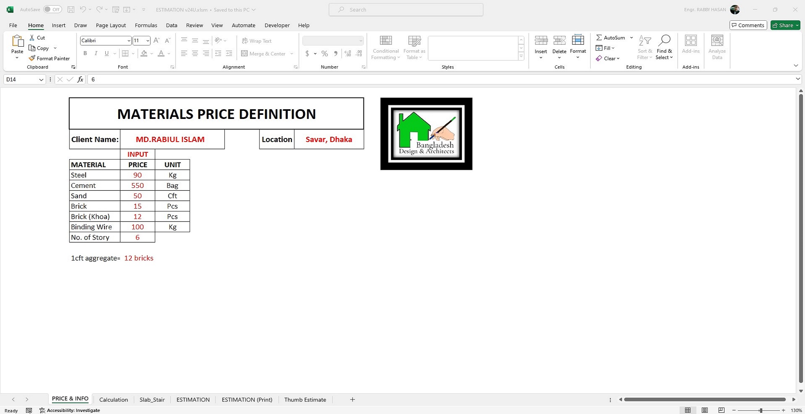Image resolution: width=805 pixels, height=414 pixels.
Task: Open the Calibri font name dropdown
Action: pyautogui.click(x=129, y=41)
